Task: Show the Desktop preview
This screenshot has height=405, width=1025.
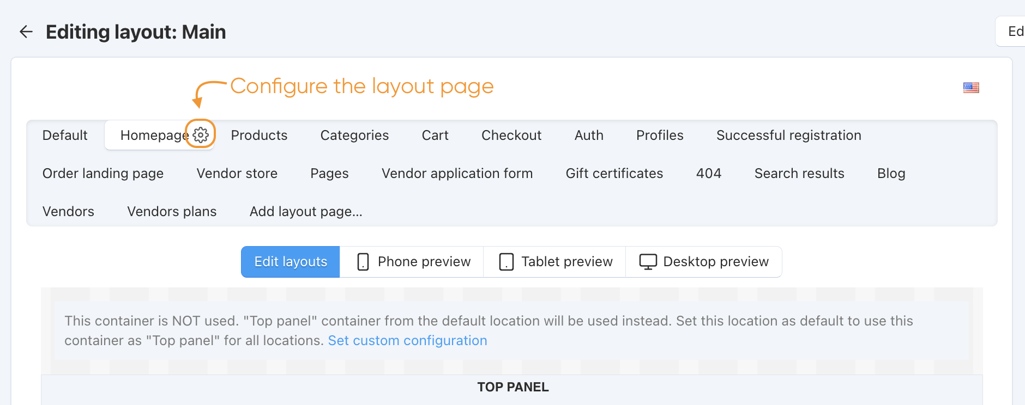Action: 704,262
